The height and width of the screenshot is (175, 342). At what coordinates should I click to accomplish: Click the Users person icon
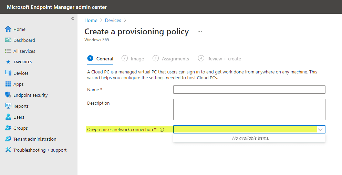point(8,117)
